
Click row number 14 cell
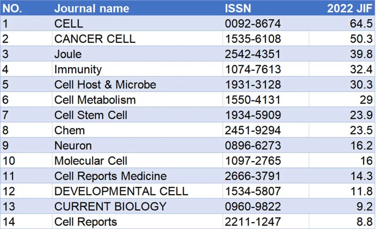tap(26, 222)
